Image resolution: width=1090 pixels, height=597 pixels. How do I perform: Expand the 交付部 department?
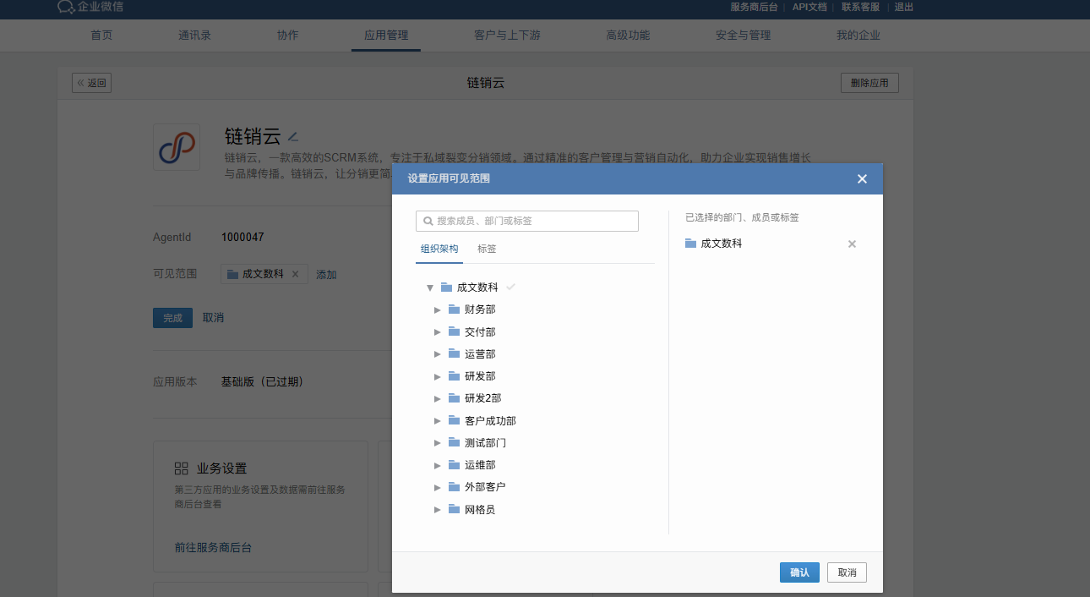[438, 331]
